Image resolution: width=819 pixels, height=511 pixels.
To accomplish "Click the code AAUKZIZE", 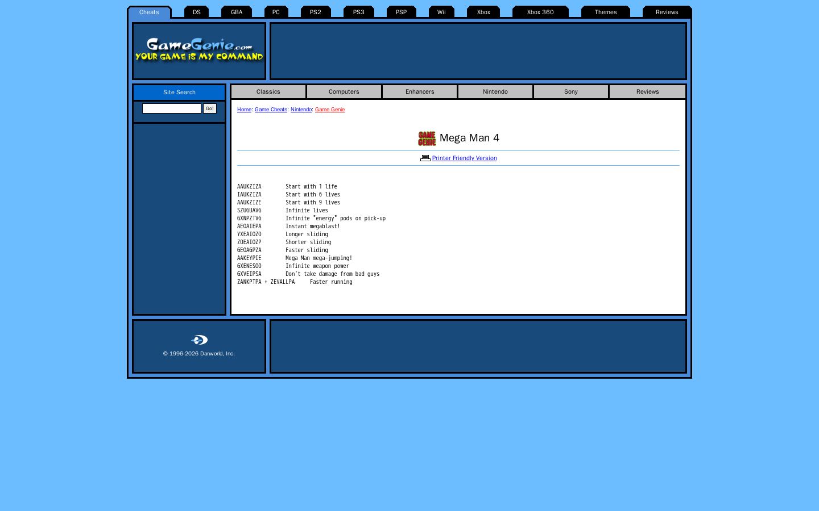I will pos(249,203).
